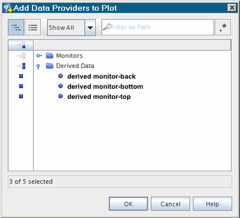Toggle selection for the Derived Data folder

pos(21,66)
